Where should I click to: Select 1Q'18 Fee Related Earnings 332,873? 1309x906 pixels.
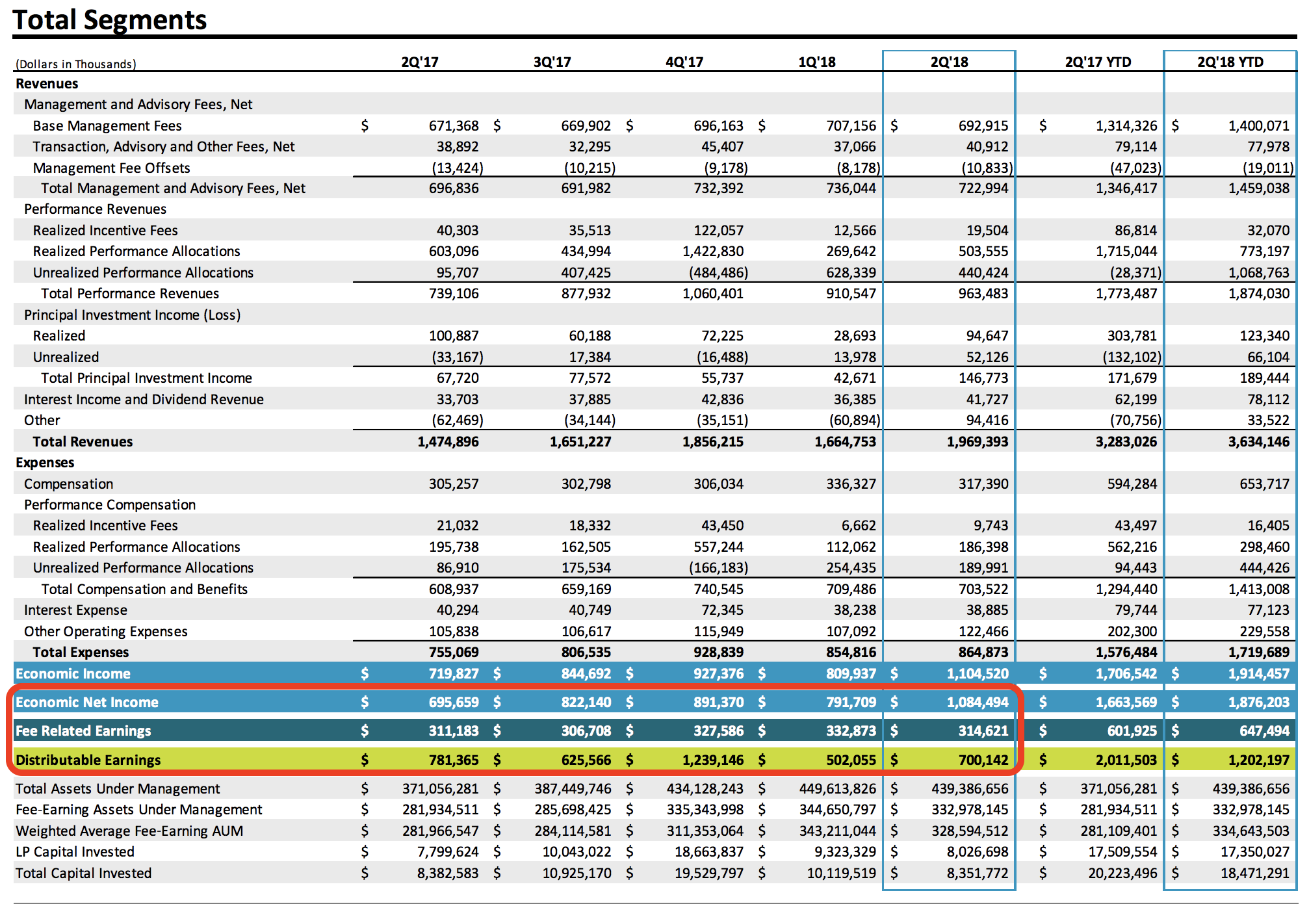tap(851, 731)
